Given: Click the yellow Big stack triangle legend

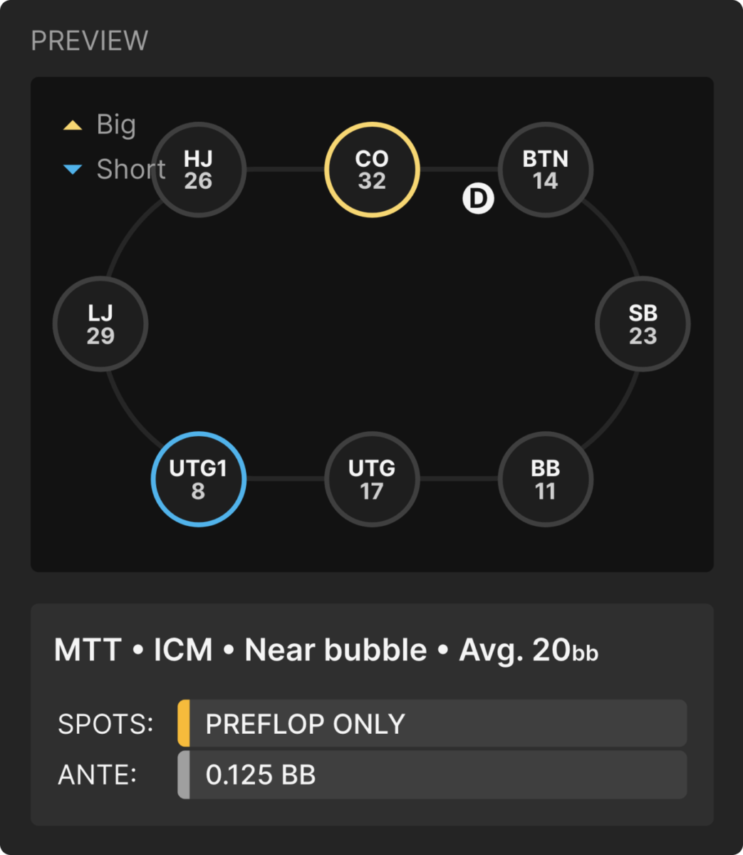Looking at the screenshot, I should click(73, 125).
